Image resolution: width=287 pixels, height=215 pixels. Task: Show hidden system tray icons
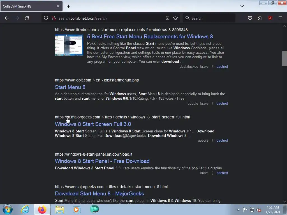pyautogui.click(x=238, y=210)
